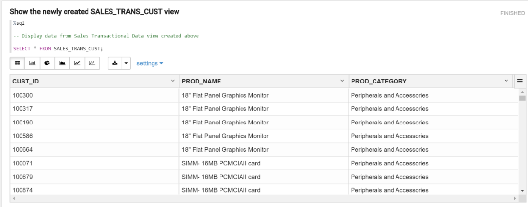Screen dimensions: 528x207
Task: Click the SQL query editor line
Action: 58,48
